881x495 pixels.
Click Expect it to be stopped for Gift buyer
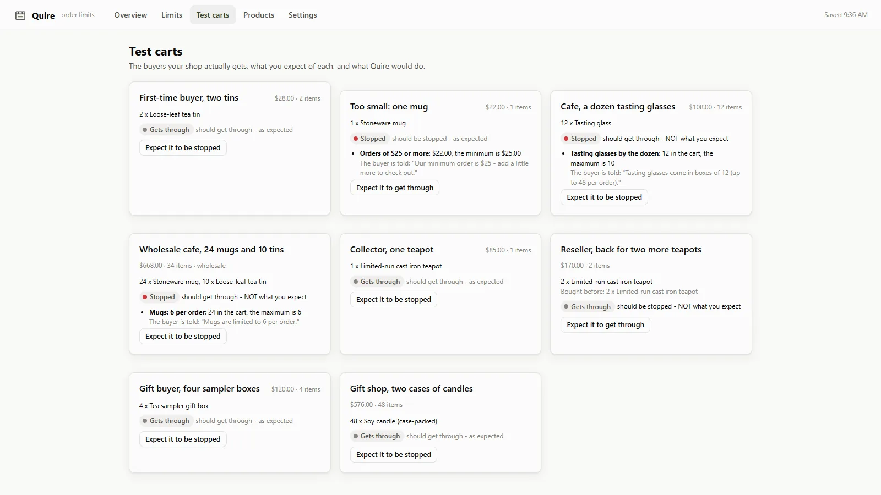click(183, 439)
